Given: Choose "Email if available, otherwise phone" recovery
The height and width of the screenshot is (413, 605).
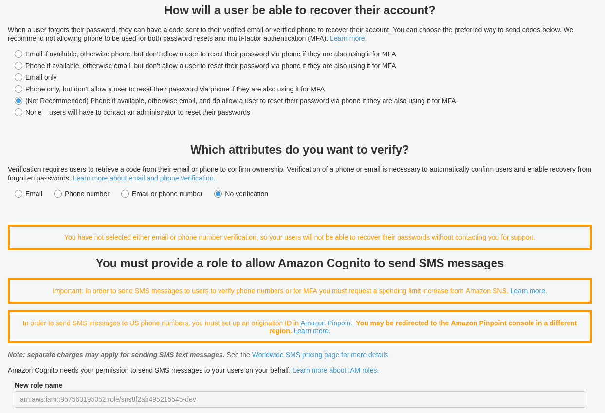Looking at the screenshot, I should [18, 54].
